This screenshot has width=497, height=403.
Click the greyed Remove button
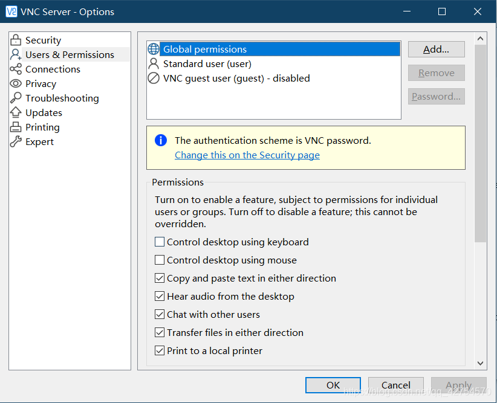click(436, 73)
